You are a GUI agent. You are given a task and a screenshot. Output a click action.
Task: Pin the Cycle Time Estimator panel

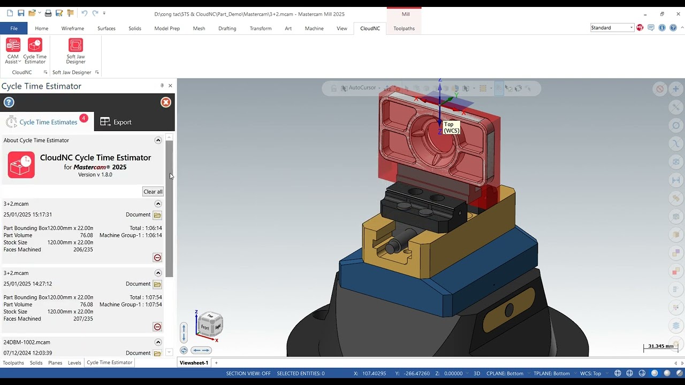[x=162, y=86]
